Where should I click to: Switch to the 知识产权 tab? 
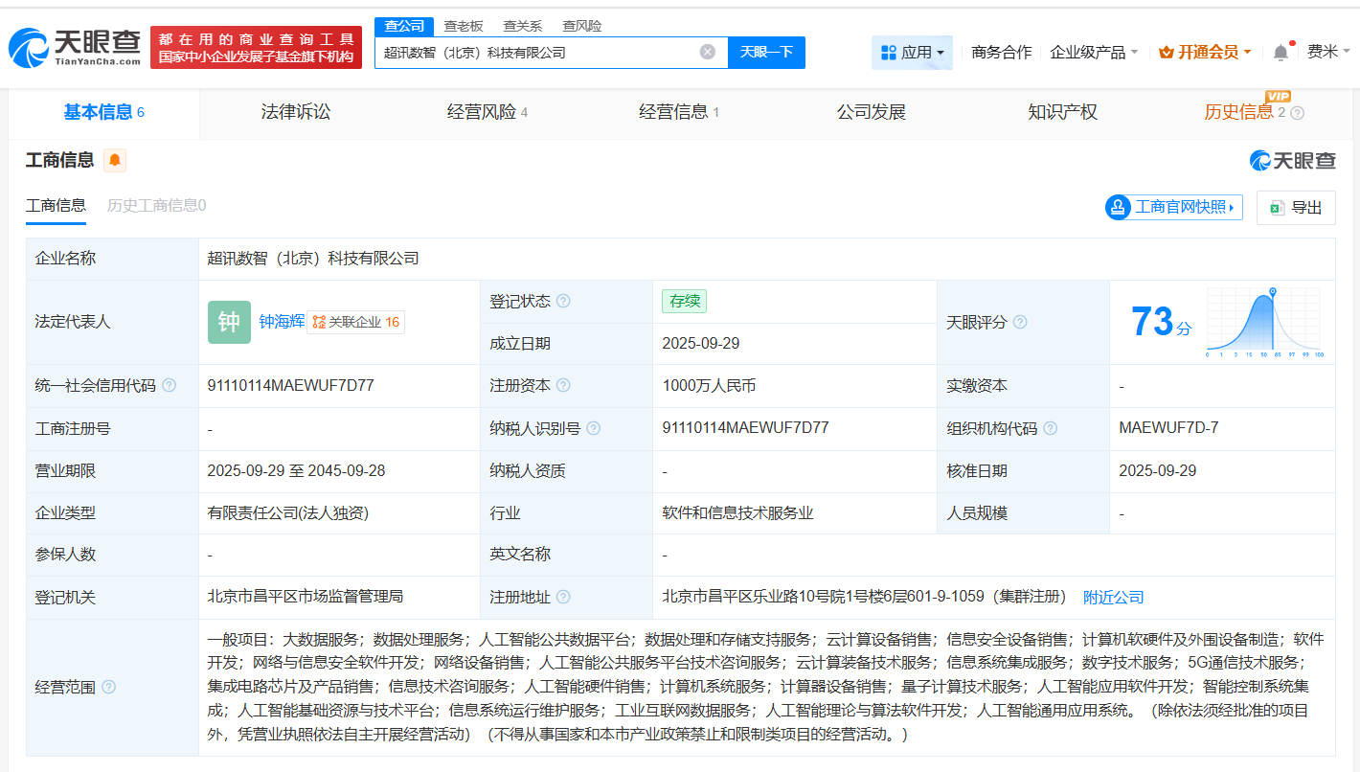(x=1062, y=112)
